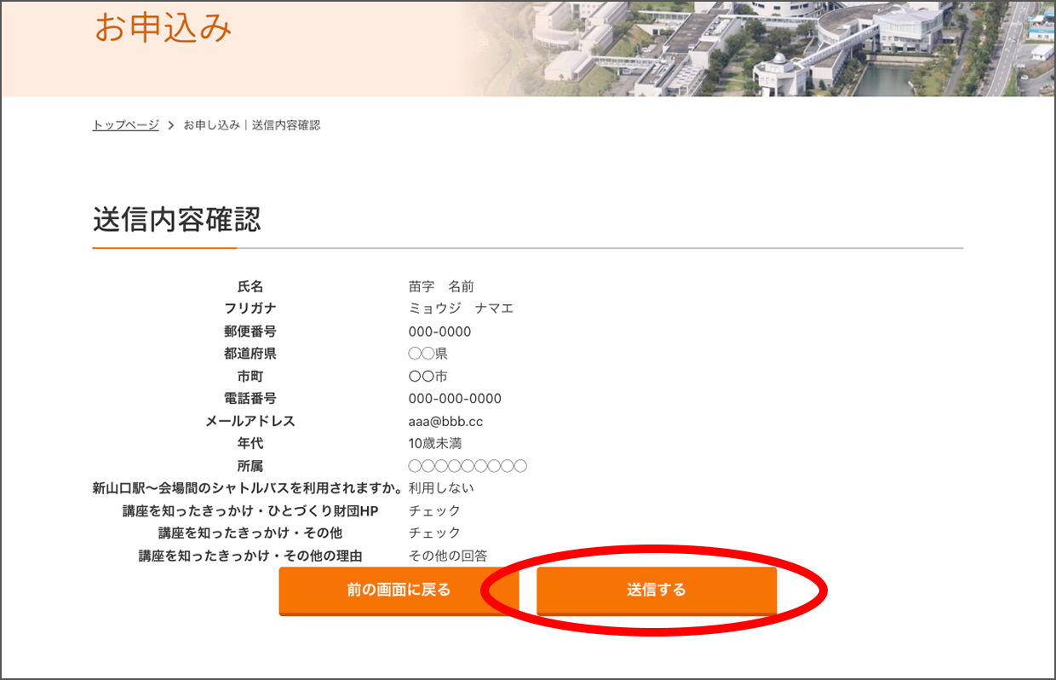The height and width of the screenshot is (680, 1056).
Task: Click the 所属 field value
Action: pos(468,465)
